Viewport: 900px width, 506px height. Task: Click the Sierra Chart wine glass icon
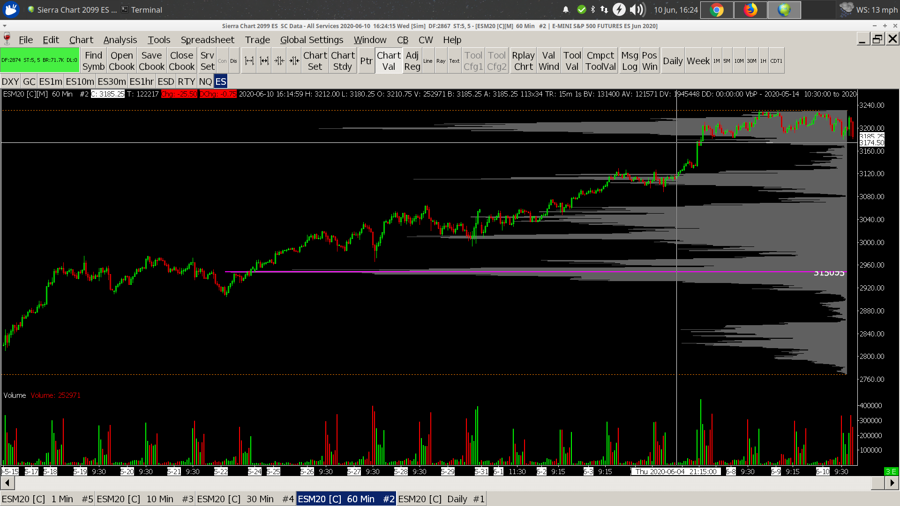[x=7, y=39]
